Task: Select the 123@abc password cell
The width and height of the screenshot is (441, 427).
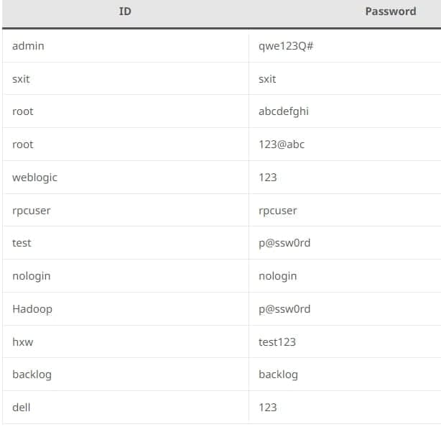Action: click(282, 144)
